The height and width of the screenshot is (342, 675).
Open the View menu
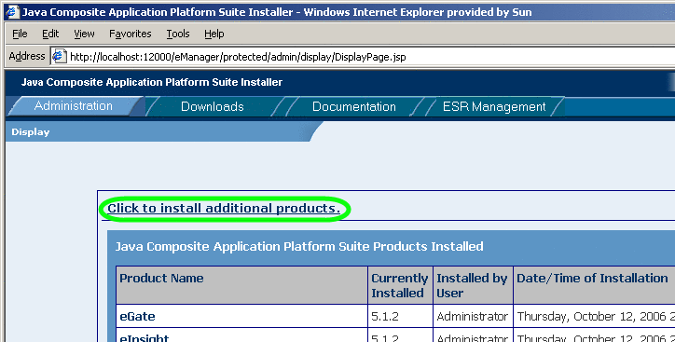pyautogui.click(x=84, y=34)
